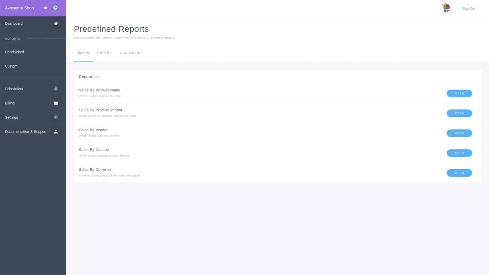Open the Sales By Product Variant report
Screen dimensions: 489x275
(459, 113)
